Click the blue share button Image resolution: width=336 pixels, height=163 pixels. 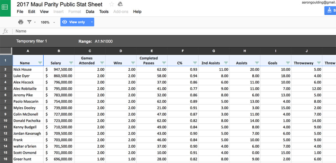point(330,10)
